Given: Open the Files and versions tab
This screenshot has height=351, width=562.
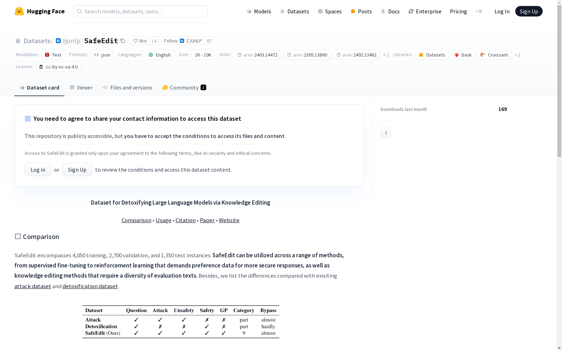Looking at the screenshot, I should coord(128,88).
